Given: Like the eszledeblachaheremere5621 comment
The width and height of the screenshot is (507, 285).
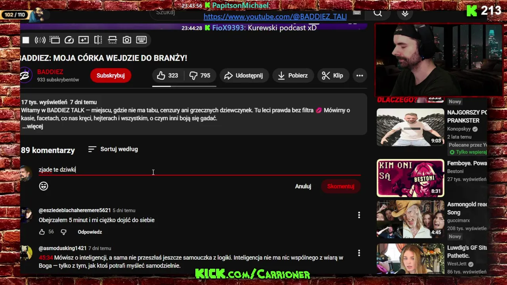Looking at the screenshot, I should (42, 232).
